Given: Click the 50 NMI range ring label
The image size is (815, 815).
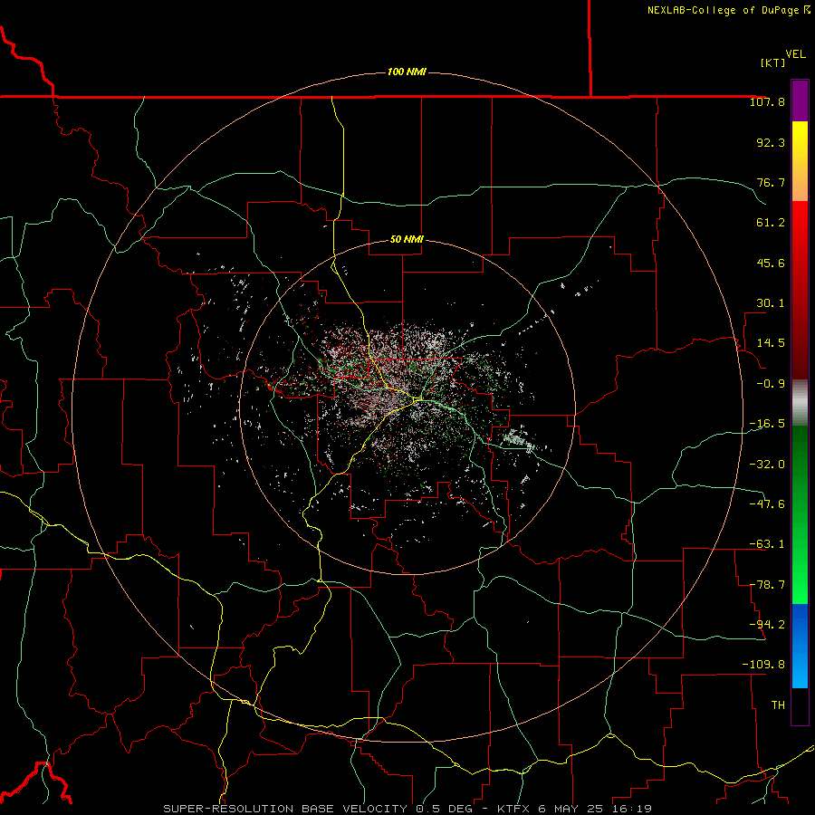Looking at the screenshot, I should pos(407,239).
